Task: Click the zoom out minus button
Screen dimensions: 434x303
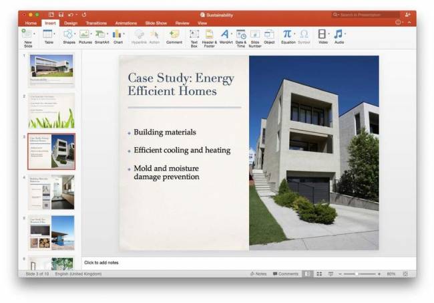Action: pyautogui.click(x=340, y=274)
